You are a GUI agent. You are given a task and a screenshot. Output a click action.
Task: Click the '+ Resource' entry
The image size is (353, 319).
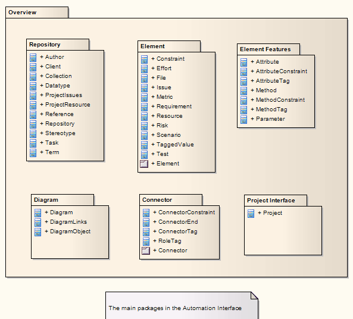click(167, 116)
